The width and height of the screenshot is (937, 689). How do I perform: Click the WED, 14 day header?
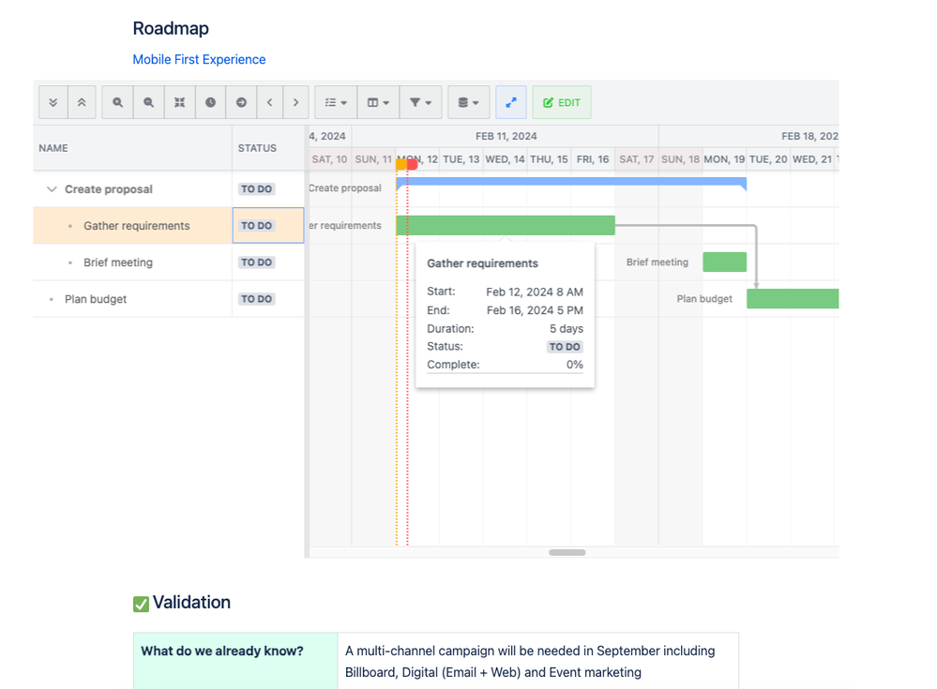(505, 159)
